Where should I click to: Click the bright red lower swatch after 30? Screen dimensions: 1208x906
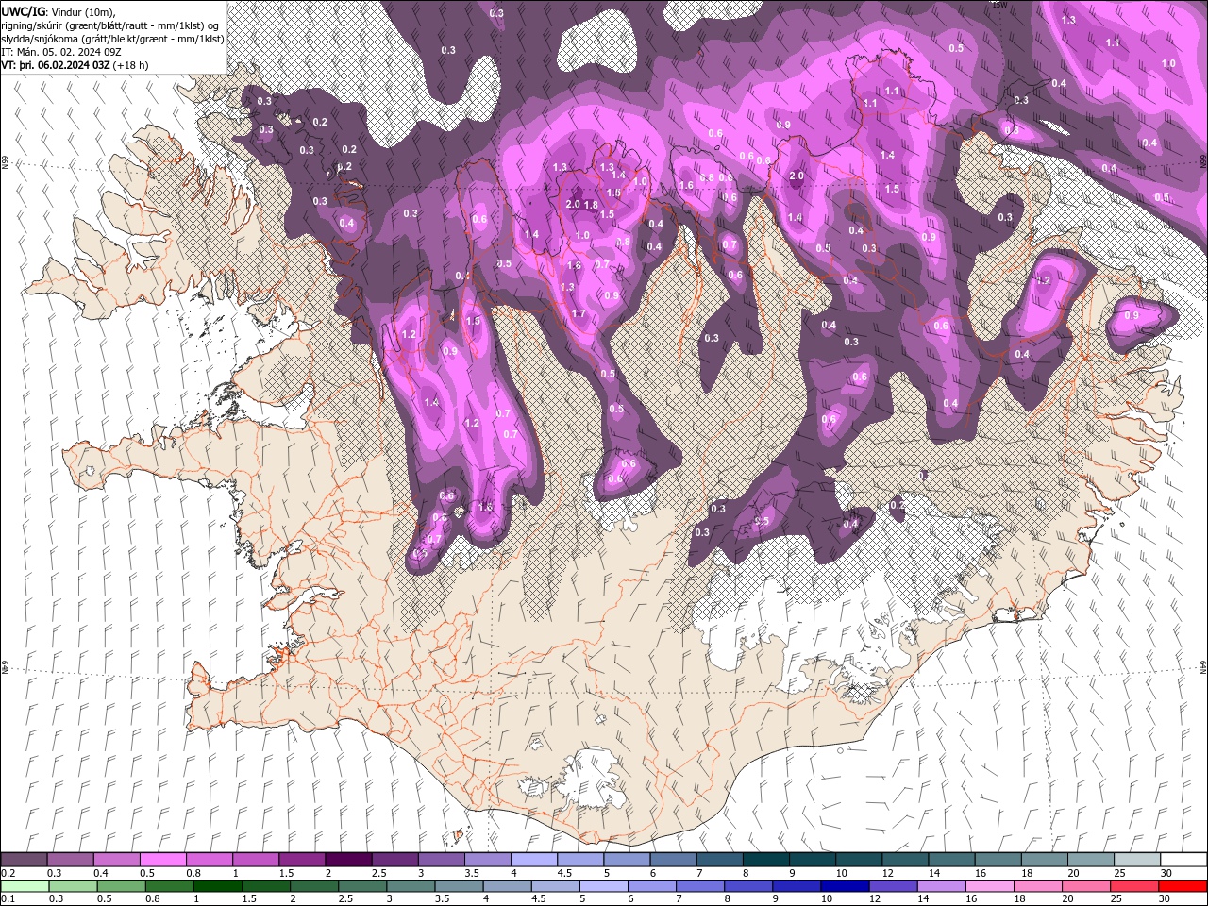tap(1183, 886)
